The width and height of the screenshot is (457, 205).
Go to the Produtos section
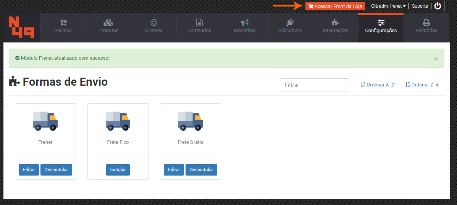click(x=108, y=26)
